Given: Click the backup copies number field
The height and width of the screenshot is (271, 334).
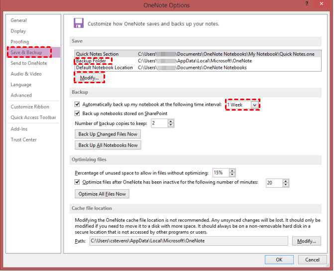Looking at the screenshot, I should pos(159,123).
